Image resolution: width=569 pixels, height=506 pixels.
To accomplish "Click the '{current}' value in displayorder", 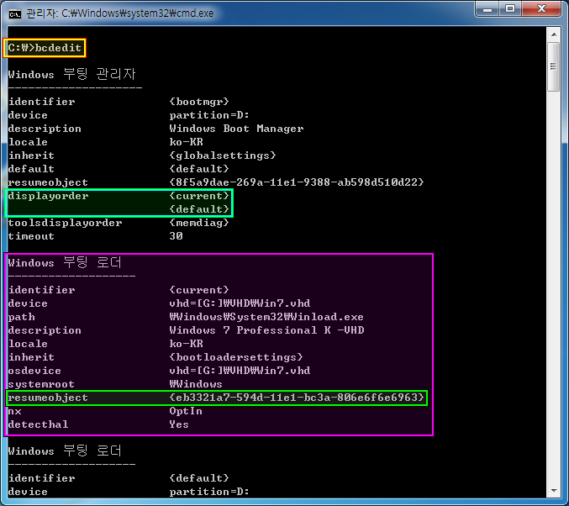I will (199, 196).
